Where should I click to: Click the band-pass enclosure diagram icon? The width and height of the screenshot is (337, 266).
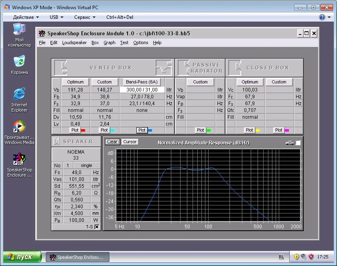(x=164, y=67)
